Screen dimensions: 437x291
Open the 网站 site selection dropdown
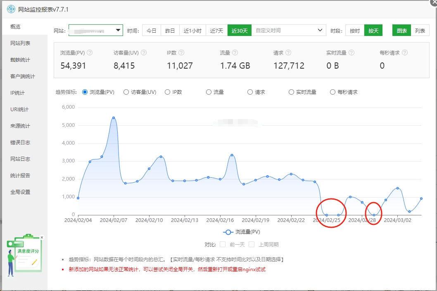click(x=95, y=30)
